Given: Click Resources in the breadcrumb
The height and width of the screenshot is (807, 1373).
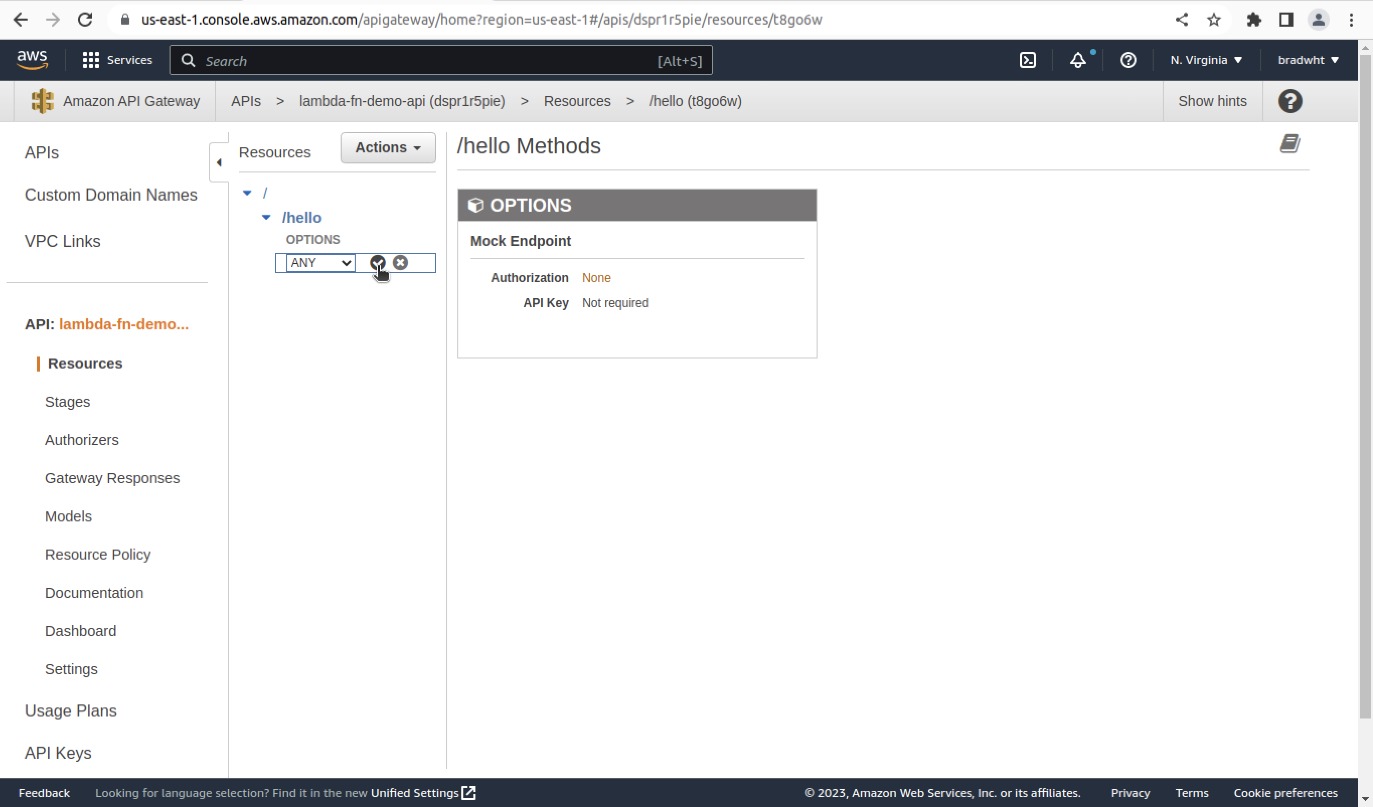Looking at the screenshot, I should coord(577,101).
